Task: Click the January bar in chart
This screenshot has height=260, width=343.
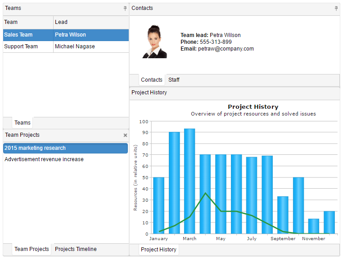Action: click(158, 205)
